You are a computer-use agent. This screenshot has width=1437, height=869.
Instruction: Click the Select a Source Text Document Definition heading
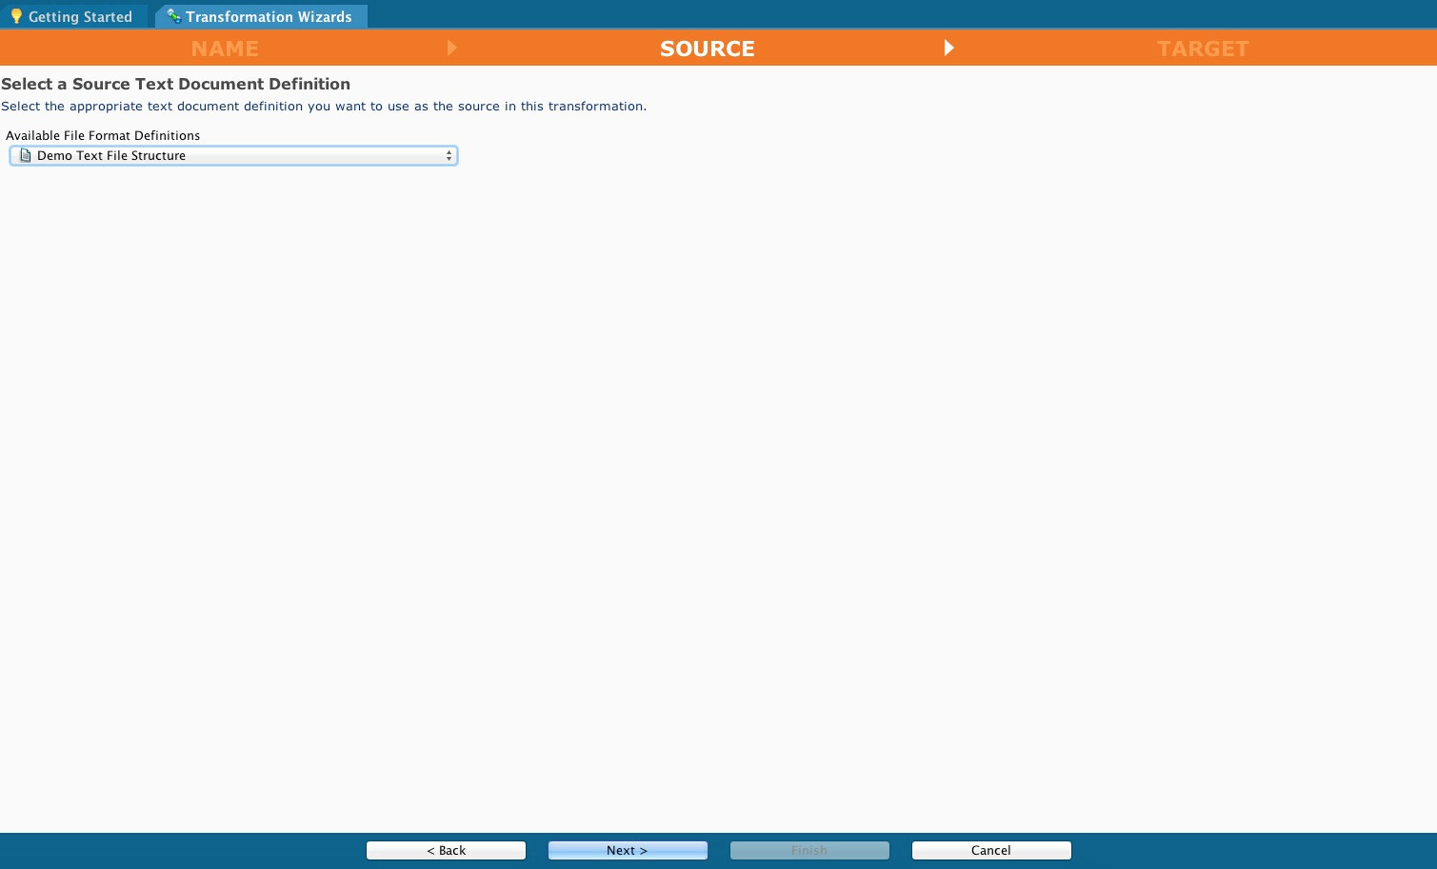175,84
